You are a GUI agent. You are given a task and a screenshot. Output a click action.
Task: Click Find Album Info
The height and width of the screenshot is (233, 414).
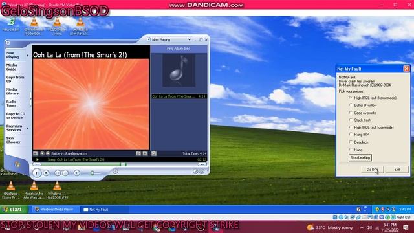[x=179, y=49]
